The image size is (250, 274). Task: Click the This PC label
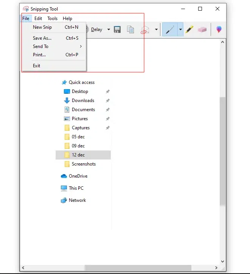(76, 188)
